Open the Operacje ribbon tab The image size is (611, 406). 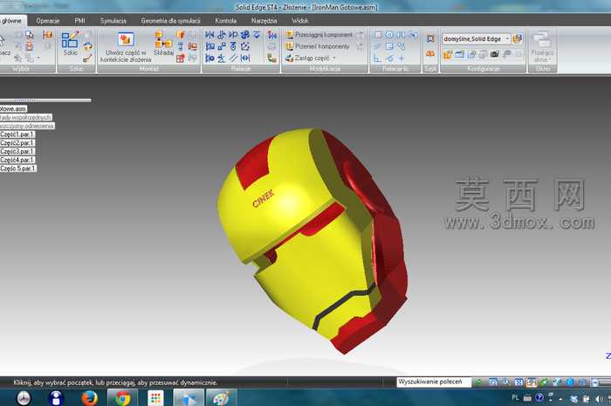tap(47, 21)
